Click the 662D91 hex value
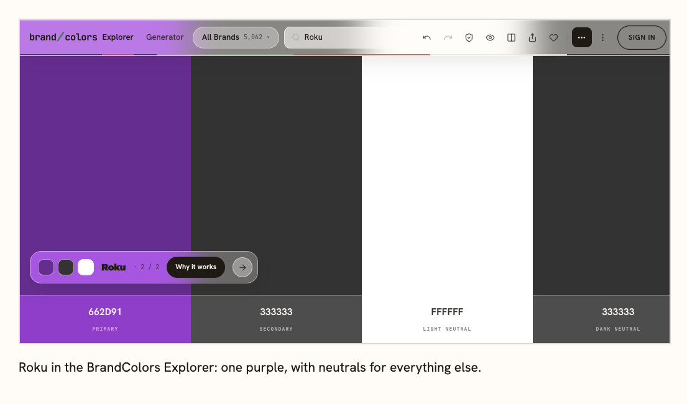The image size is (687, 404). (x=105, y=312)
